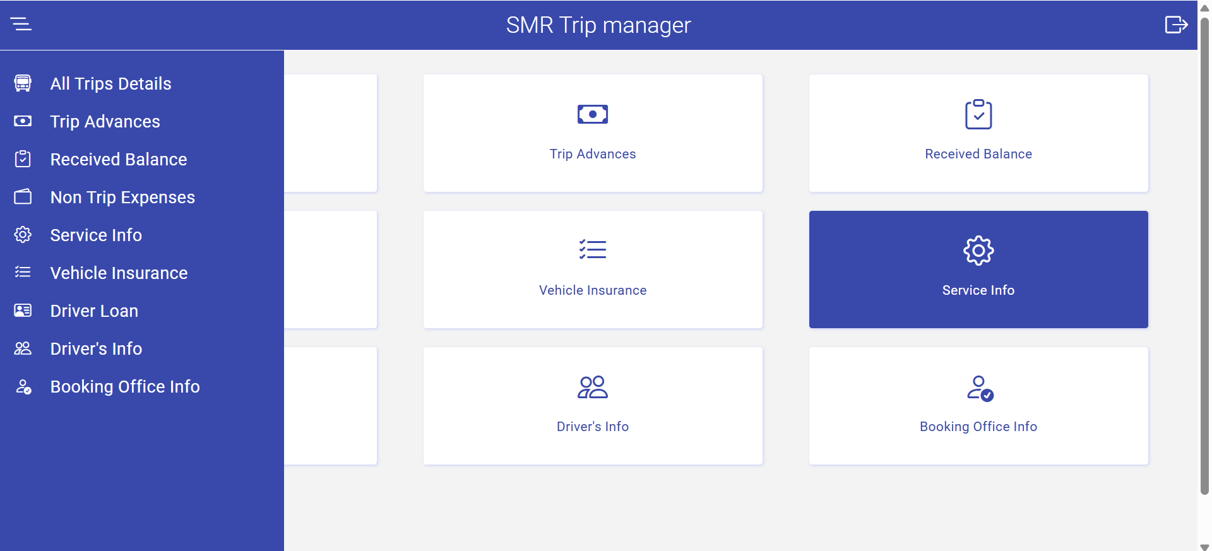1212x551 pixels.
Task: Open All Trips Details from the sidebar
Action: coord(110,84)
